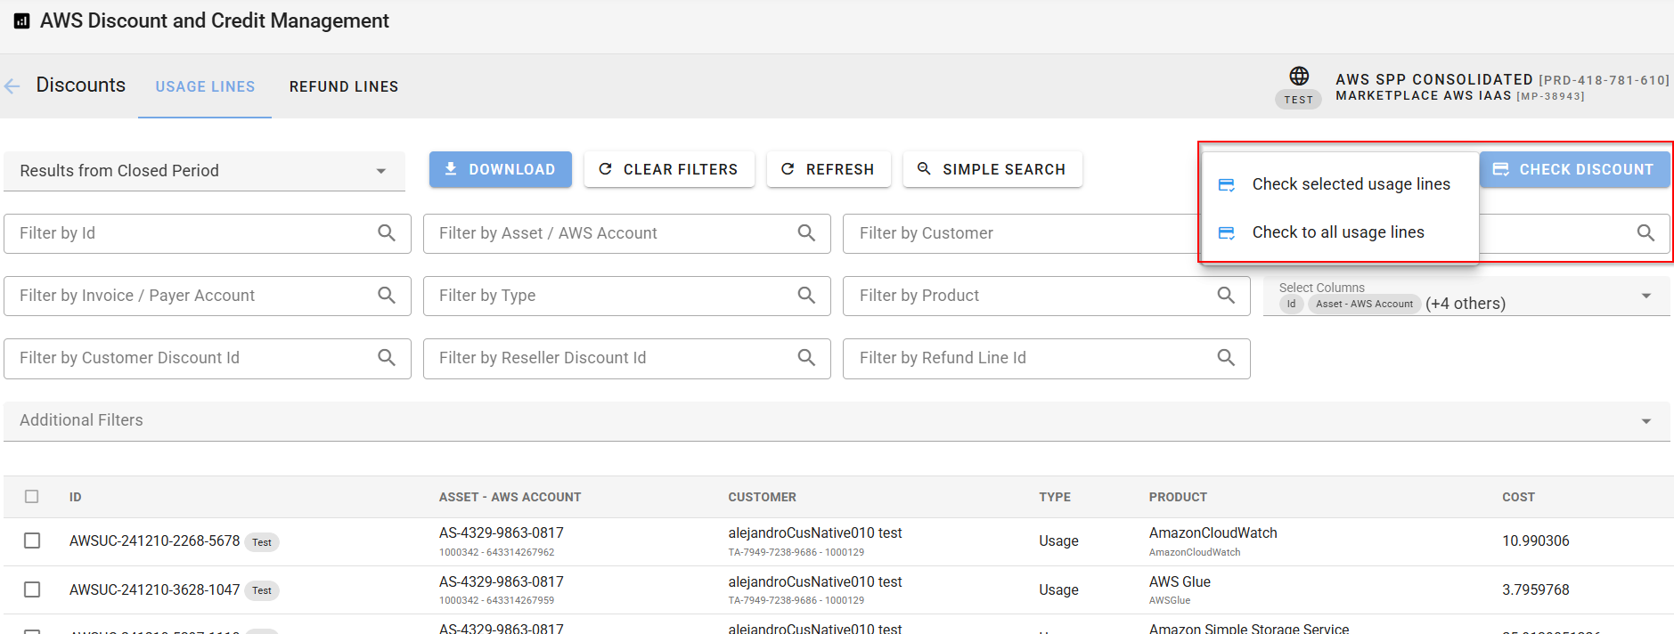
Task: Focus the Filter by Product input
Action: click(1047, 296)
